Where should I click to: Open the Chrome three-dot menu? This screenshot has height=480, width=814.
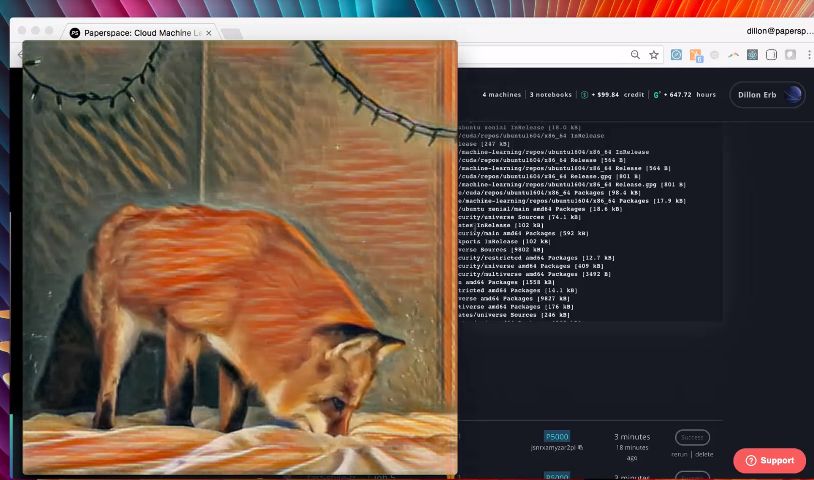(809, 55)
